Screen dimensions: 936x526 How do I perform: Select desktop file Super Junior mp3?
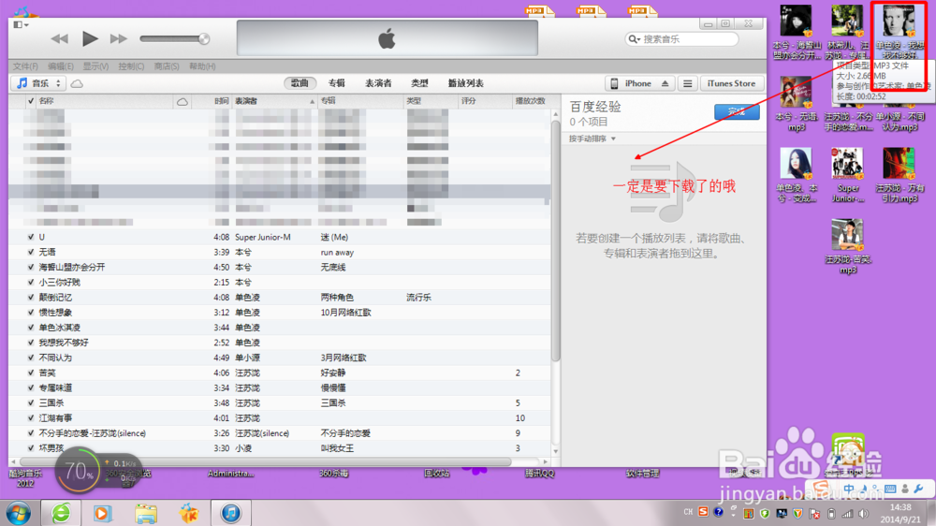point(848,175)
